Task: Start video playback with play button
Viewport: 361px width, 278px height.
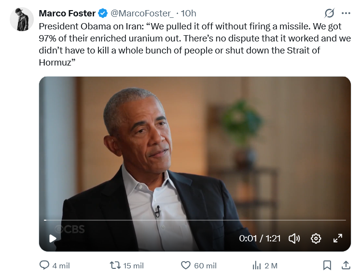Action: click(53, 238)
